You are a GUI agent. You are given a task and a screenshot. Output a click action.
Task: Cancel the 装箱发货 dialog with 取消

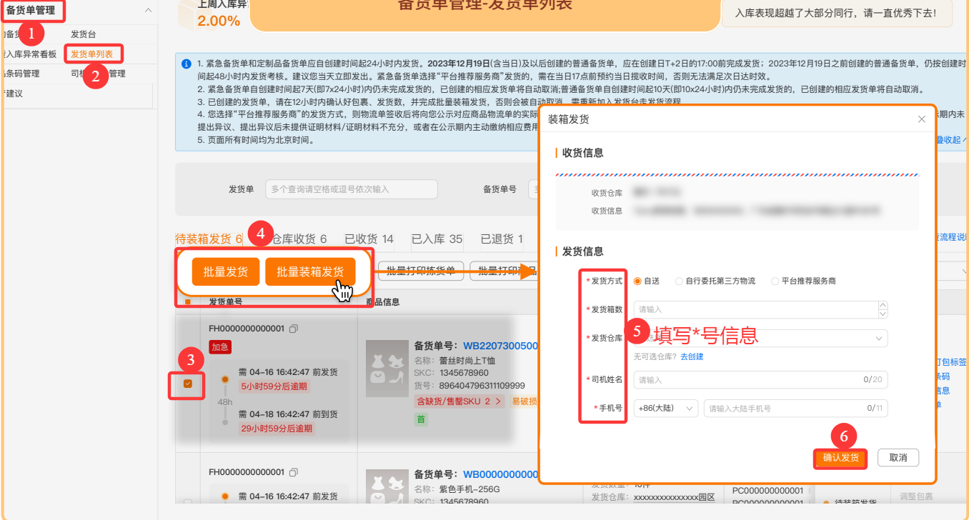tap(898, 458)
